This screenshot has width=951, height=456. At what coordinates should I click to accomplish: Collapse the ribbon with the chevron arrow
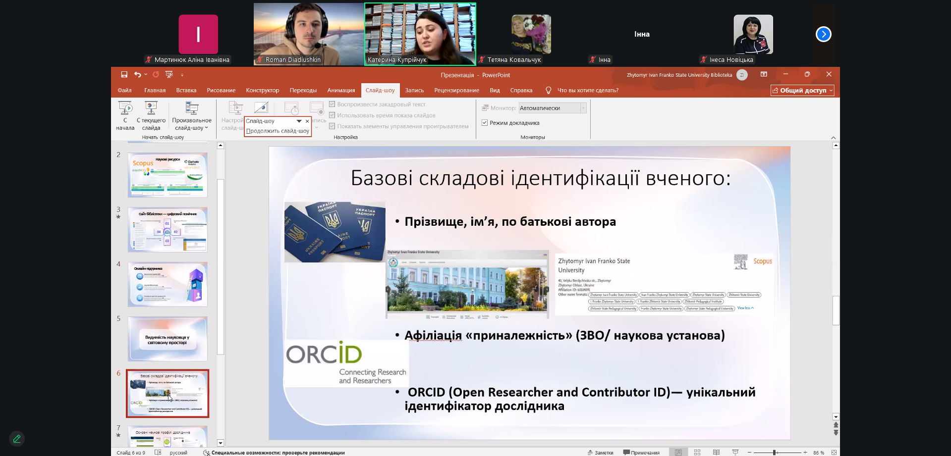coord(833,138)
